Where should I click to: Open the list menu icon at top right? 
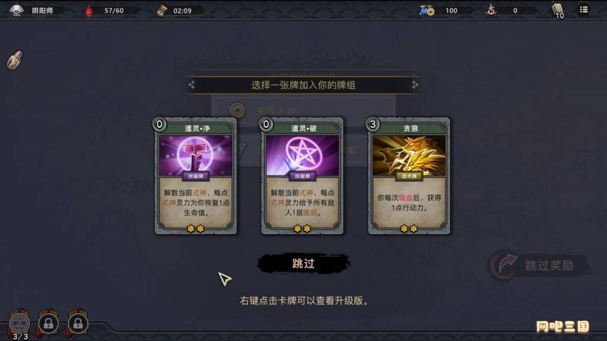tap(584, 9)
